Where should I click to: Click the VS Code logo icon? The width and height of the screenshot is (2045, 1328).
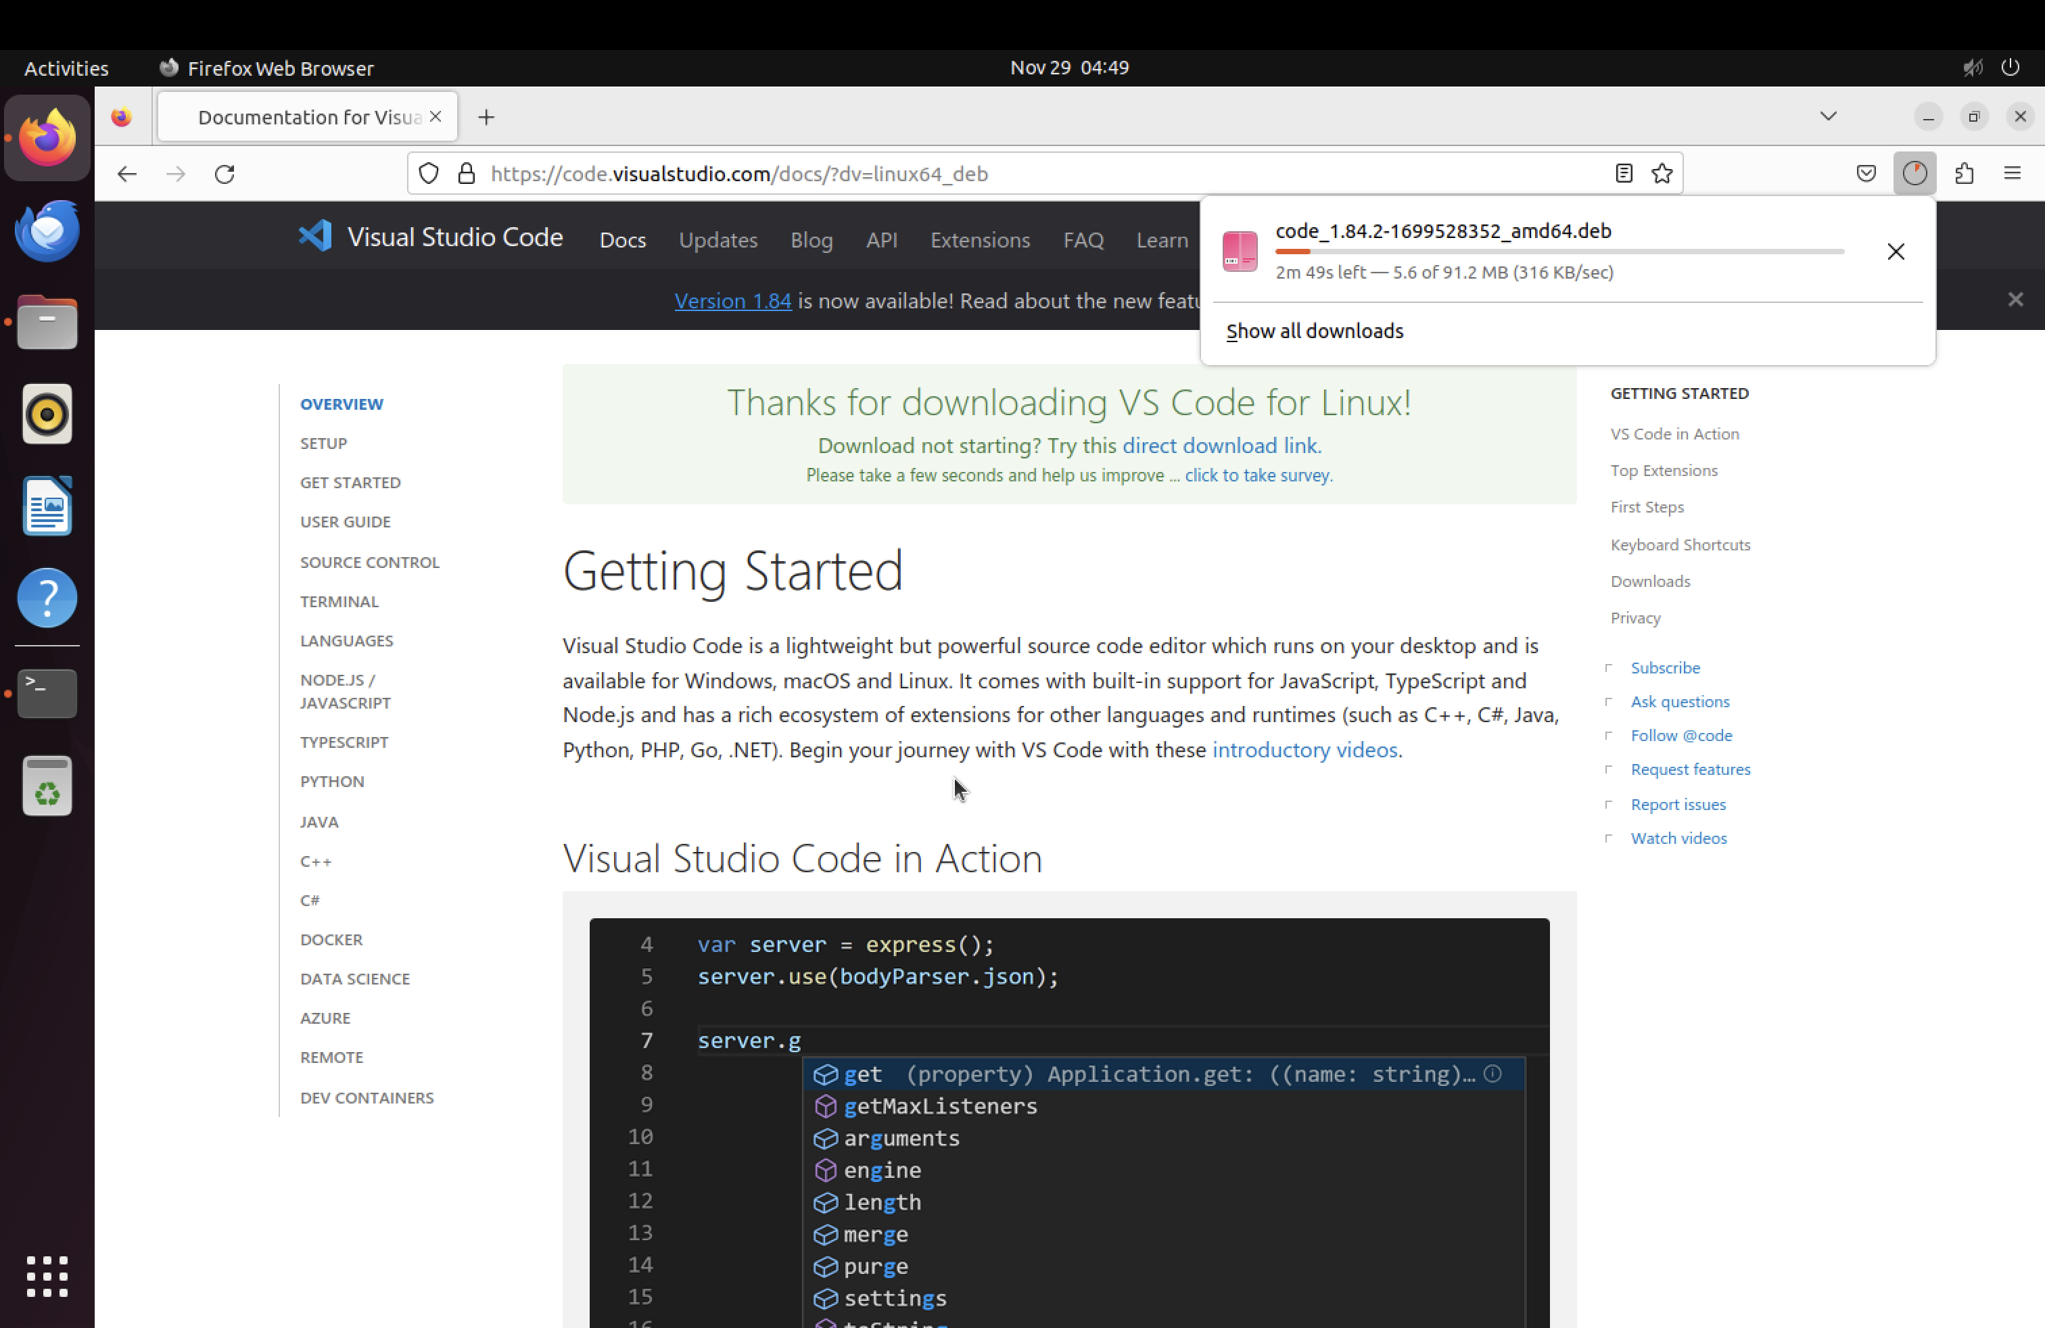coord(314,236)
